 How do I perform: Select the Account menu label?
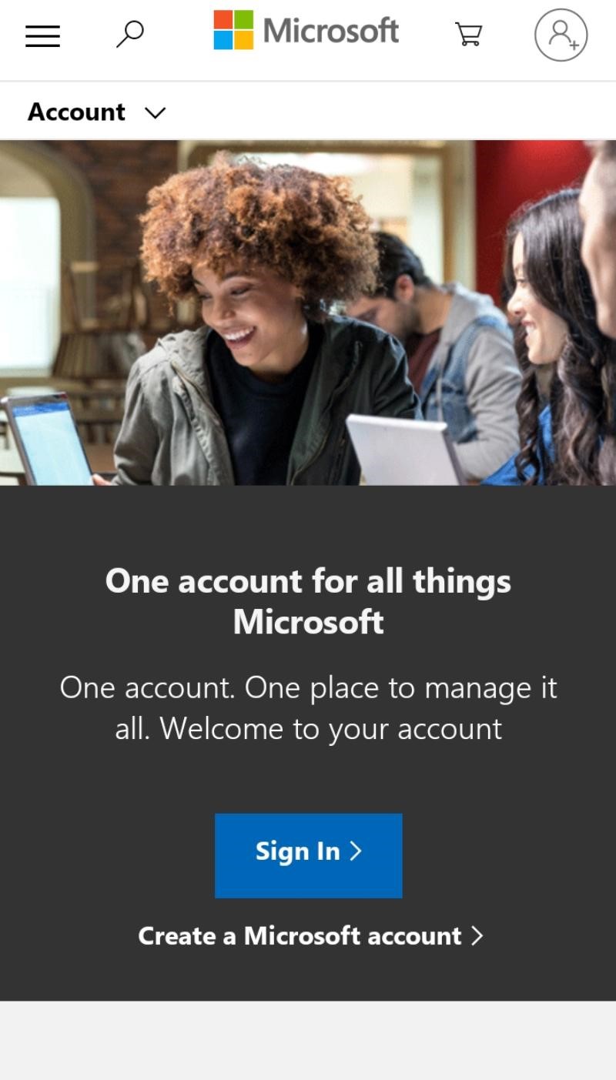(x=76, y=112)
